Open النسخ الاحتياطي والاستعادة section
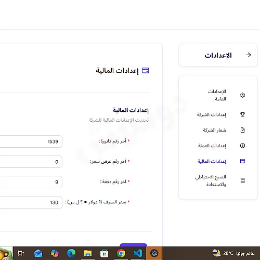Image resolution: width=260 pixels, height=260 pixels. (211, 180)
